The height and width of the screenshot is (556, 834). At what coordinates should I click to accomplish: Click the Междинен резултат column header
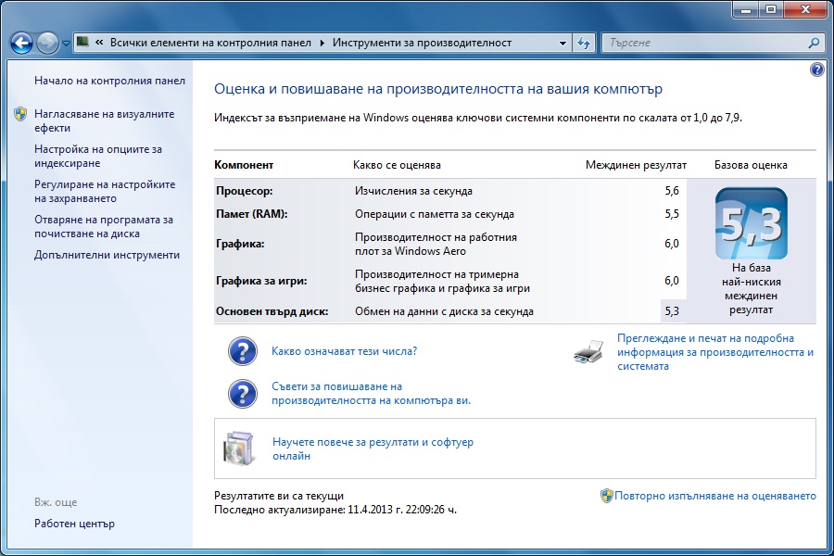636,166
